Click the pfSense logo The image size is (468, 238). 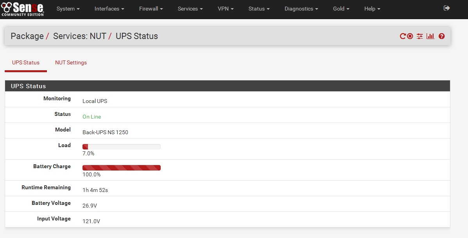point(23,9)
